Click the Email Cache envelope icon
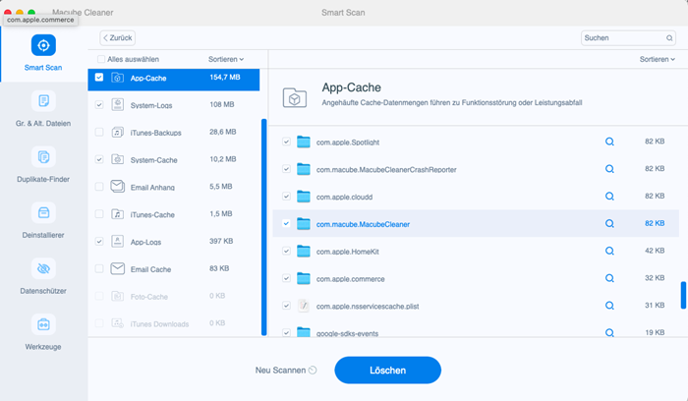 coord(117,268)
